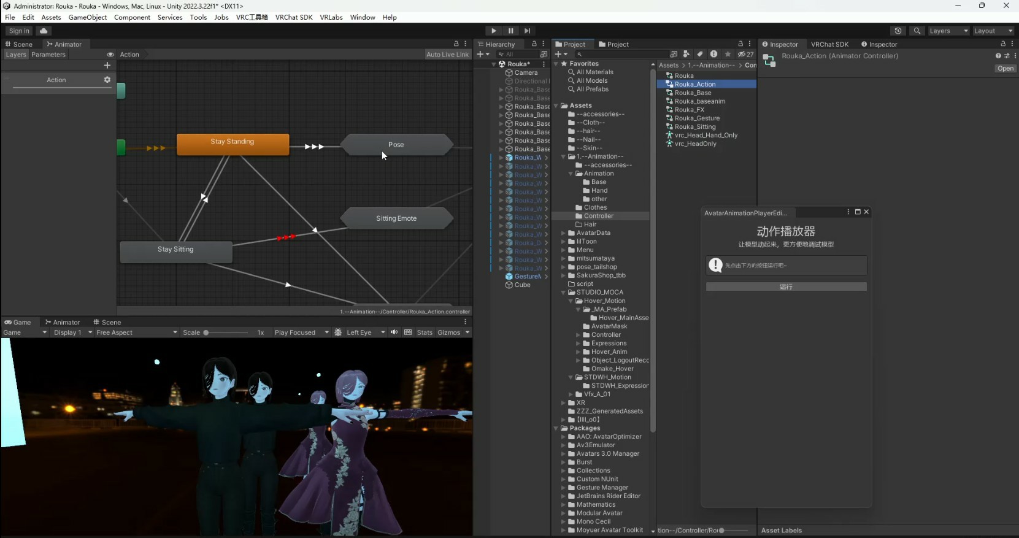Toggle Auto Live Link in Animator

click(447, 55)
